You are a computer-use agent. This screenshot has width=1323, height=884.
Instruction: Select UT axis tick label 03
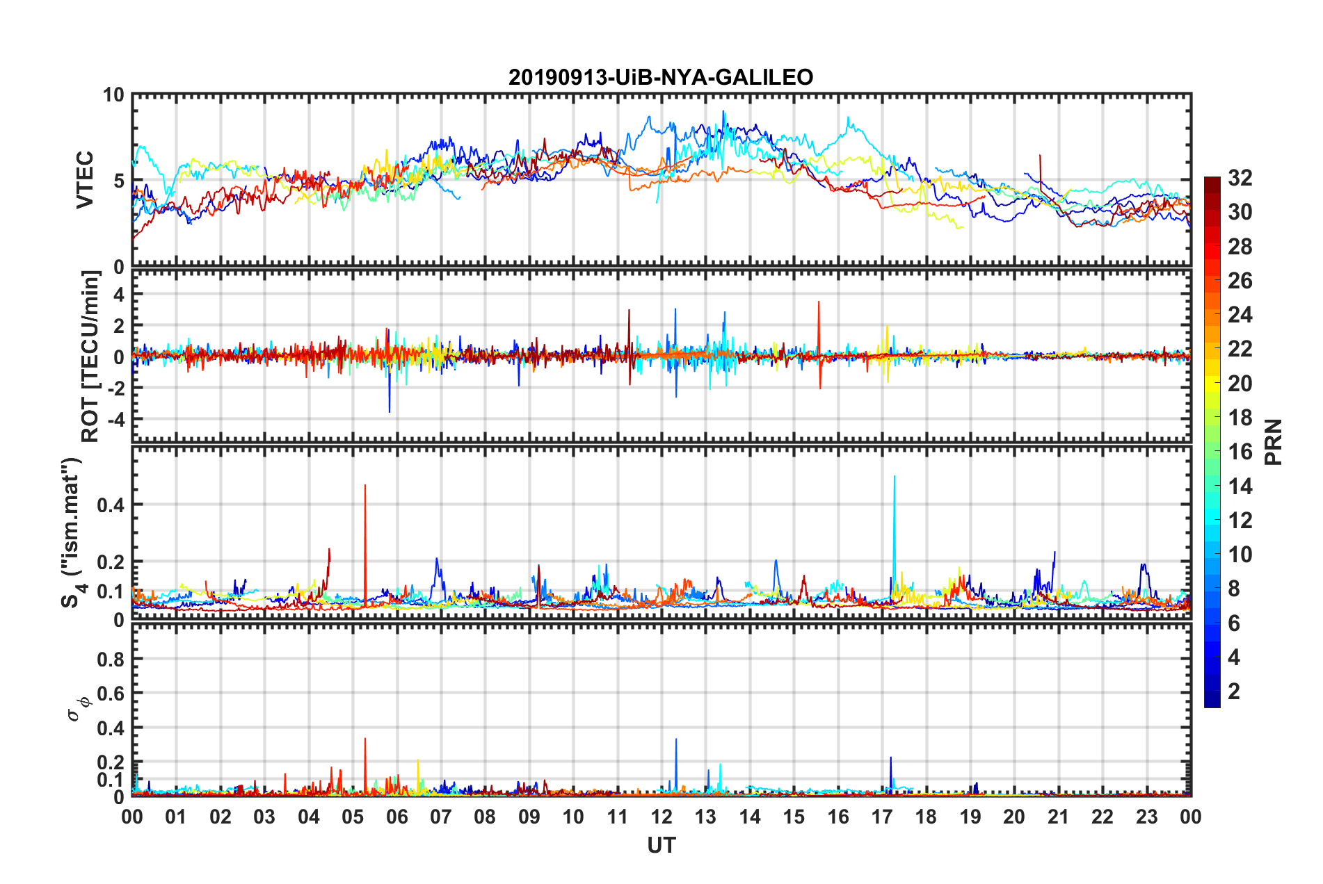pyautogui.click(x=264, y=817)
